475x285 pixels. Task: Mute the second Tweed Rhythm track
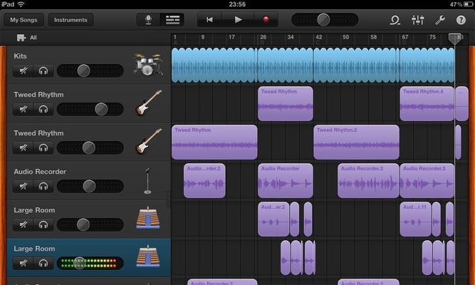(x=23, y=148)
